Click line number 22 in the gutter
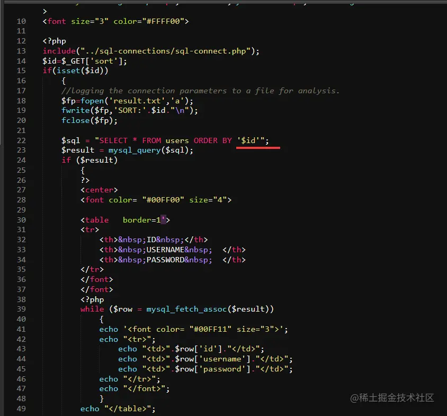The width and height of the screenshot is (447, 416). pyautogui.click(x=21, y=140)
